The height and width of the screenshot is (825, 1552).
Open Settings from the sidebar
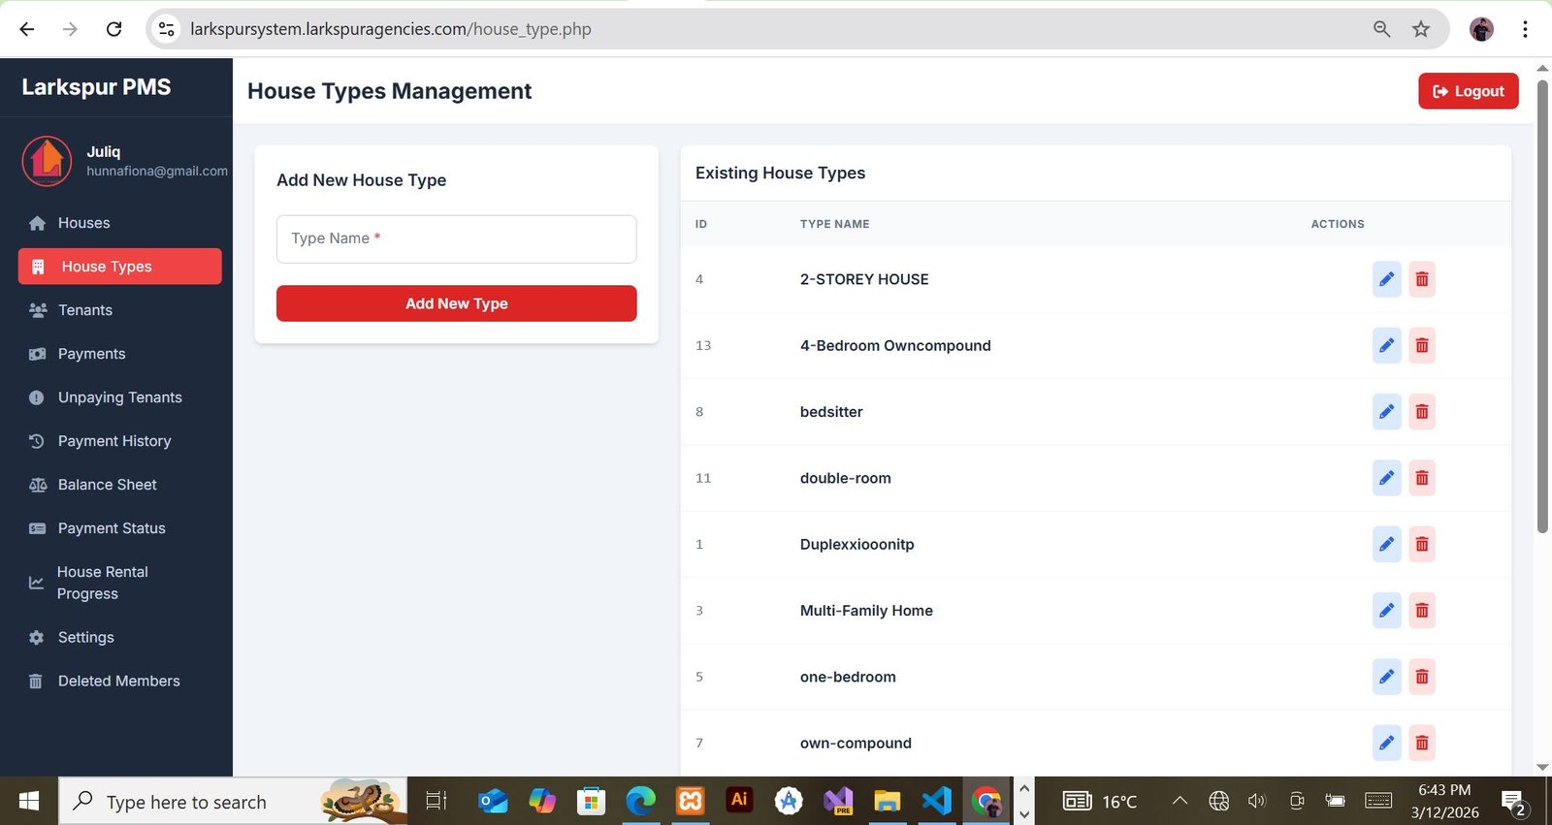click(85, 638)
